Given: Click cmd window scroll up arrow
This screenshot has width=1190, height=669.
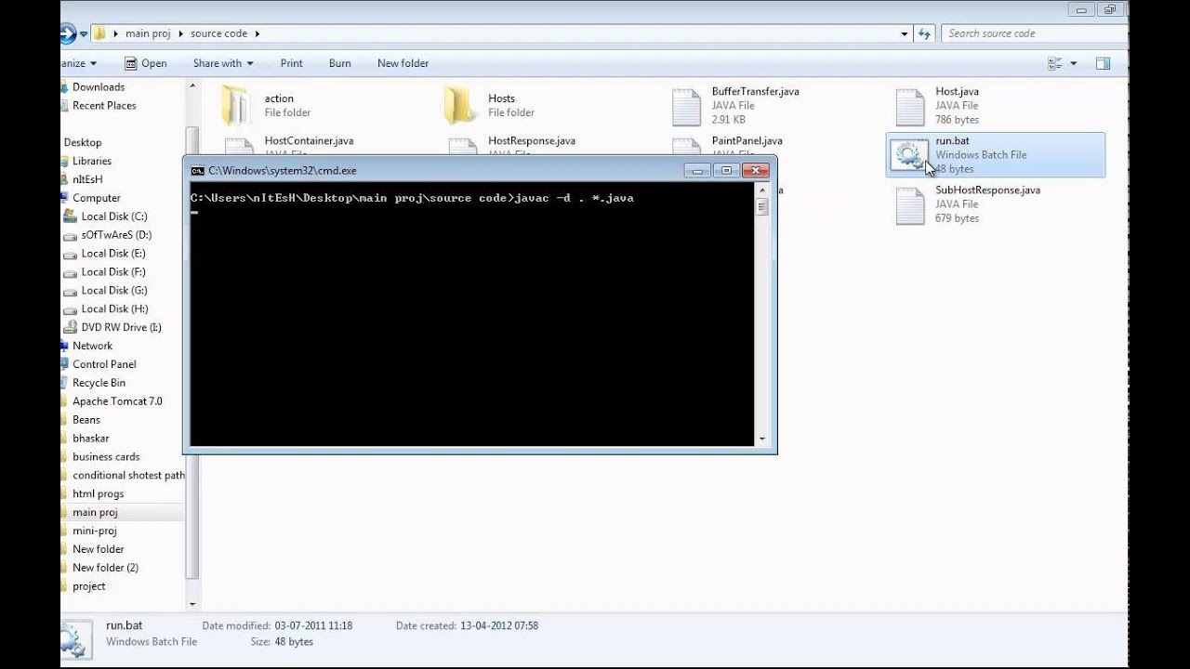Looking at the screenshot, I should click(762, 190).
